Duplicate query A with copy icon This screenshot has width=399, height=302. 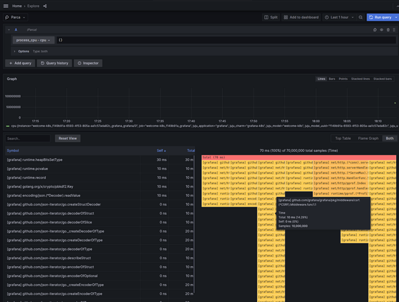(375, 30)
